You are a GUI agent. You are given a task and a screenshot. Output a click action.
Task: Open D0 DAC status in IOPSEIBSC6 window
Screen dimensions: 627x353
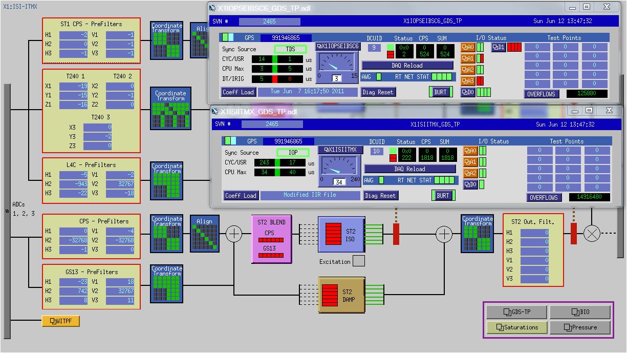(468, 92)
